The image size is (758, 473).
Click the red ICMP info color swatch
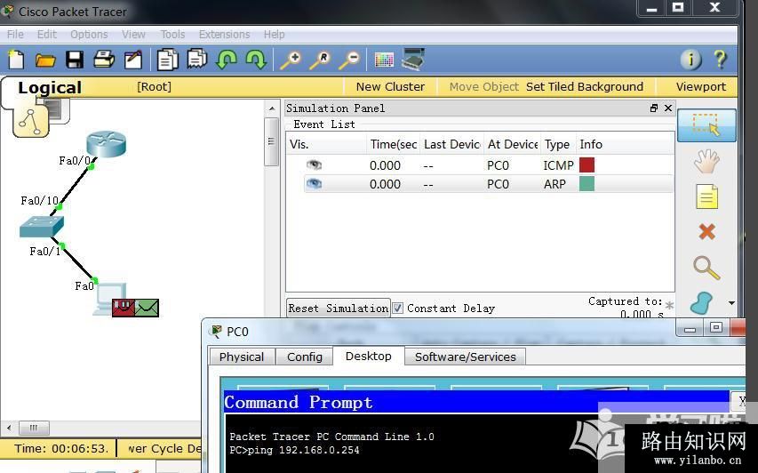[x=586, y=164]
